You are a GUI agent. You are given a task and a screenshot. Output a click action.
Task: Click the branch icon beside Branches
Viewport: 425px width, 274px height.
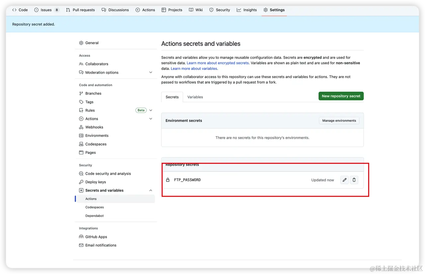[x=81, y=93]
